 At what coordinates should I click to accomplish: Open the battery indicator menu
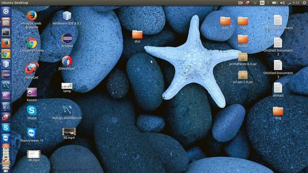point(275,3)
